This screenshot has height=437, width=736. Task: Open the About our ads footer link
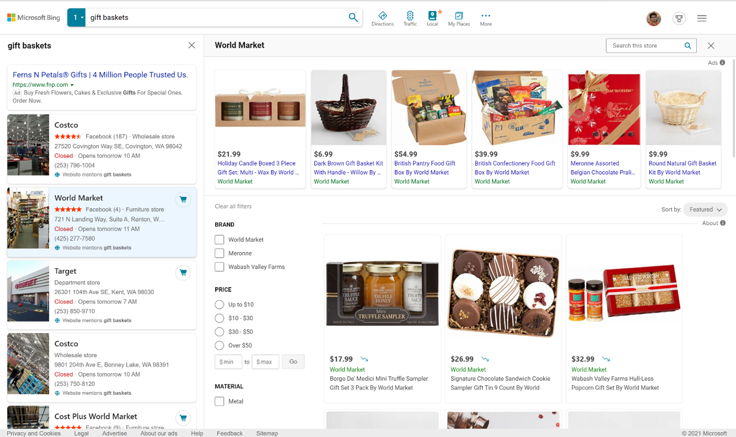pos(159,434)
